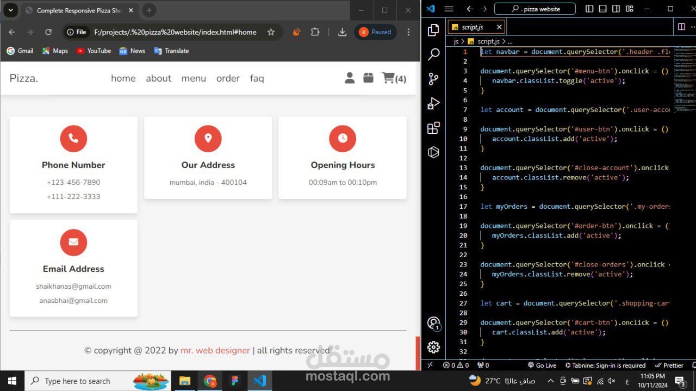696x391 pixels.
Task: Open the hexagon extension icon below Extensions in activity bar
Action: pos(433,152)
